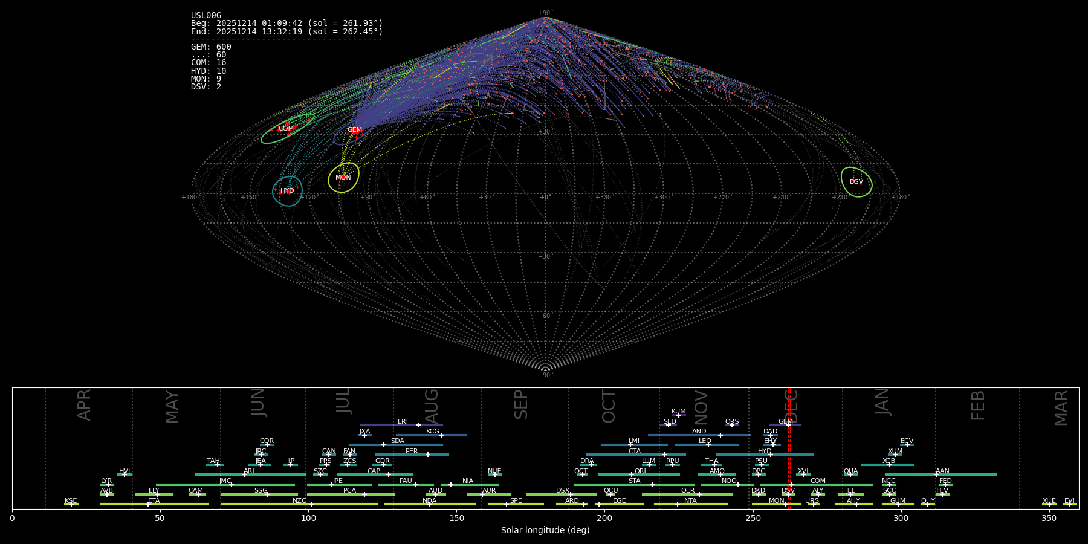Click the NZC shower bar label in the timeline

pos(300,501)
